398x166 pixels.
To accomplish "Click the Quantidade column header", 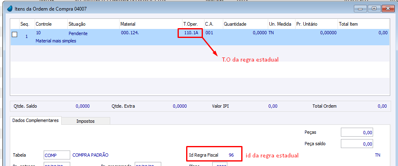I will click(x=245, y=24).
